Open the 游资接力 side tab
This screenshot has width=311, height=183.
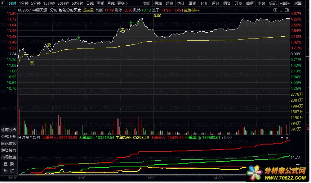[x=9, y=151]
